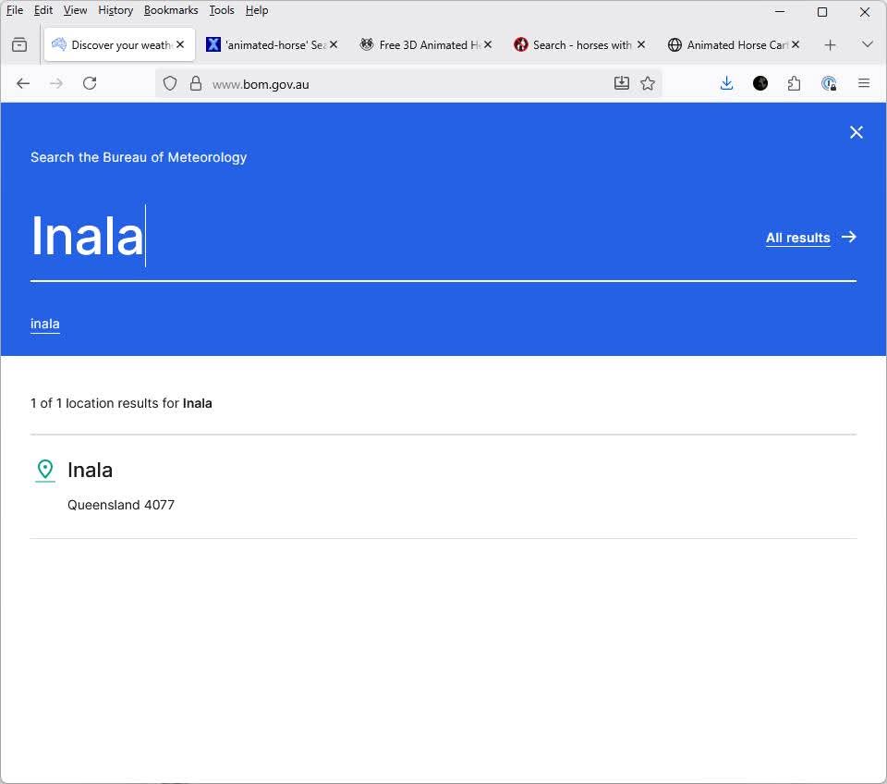887x784 pixels.
Task: Click the inala search suggestion link
Action: 44,324
